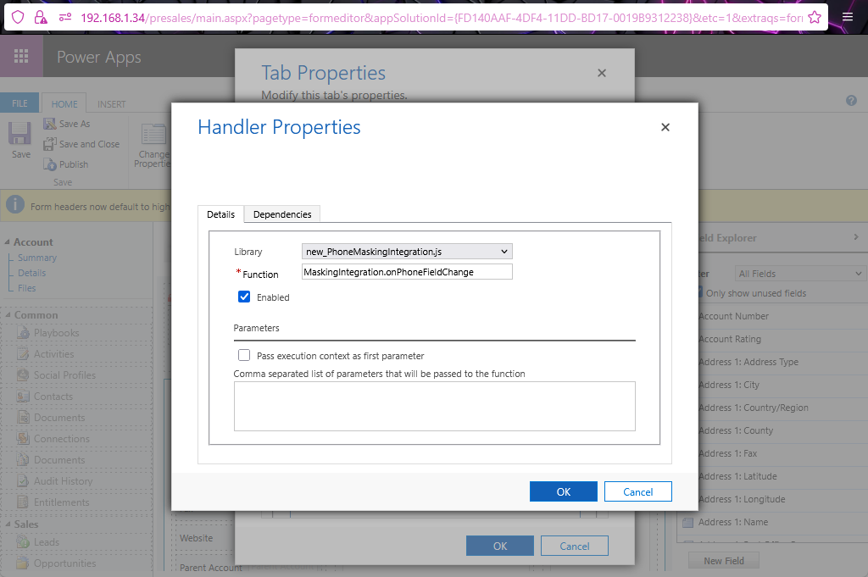The height and width of the screenshot is (577, 868).
Task: Open the browser hamburger menu
Action: tap(848, 17)
